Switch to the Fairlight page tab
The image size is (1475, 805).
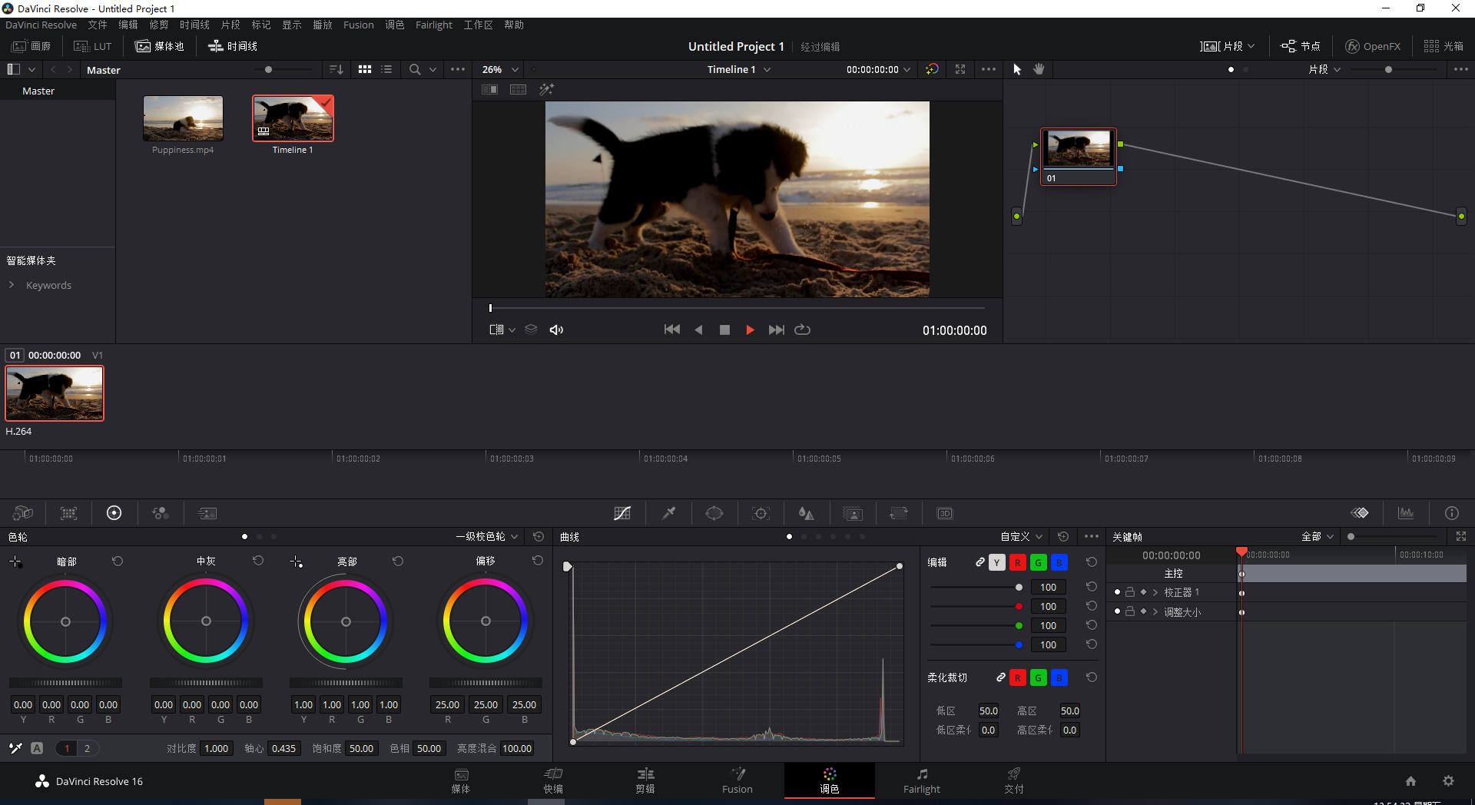click(921, 780)
